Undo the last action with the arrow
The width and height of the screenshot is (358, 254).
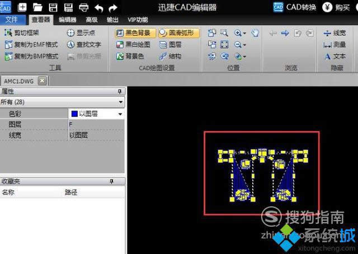pos(99,8)
